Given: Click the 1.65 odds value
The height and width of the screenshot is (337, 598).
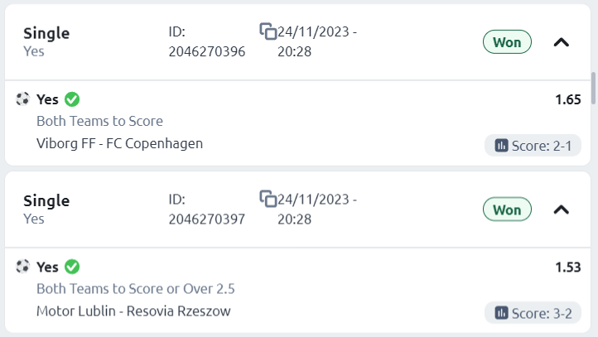Looking at the screenshot, I should click(568, 99).
